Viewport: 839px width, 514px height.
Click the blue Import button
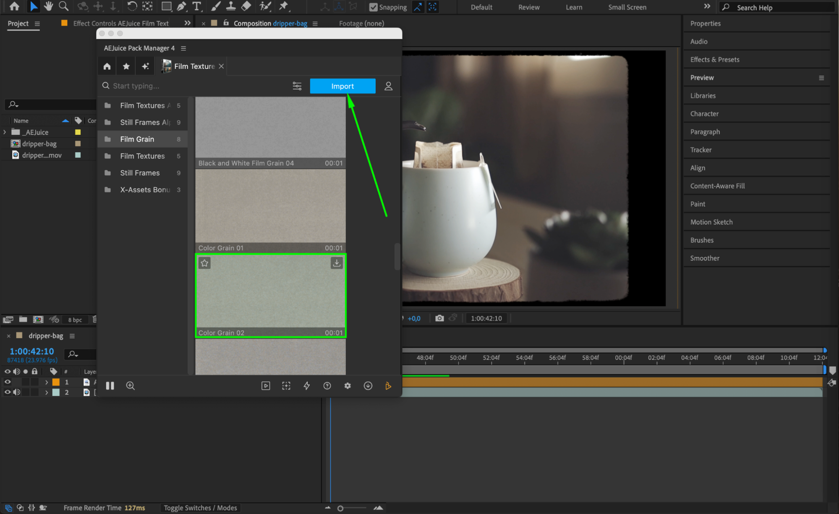coord(342,86)
